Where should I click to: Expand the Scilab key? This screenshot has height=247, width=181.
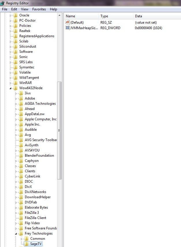coord(11,42)
